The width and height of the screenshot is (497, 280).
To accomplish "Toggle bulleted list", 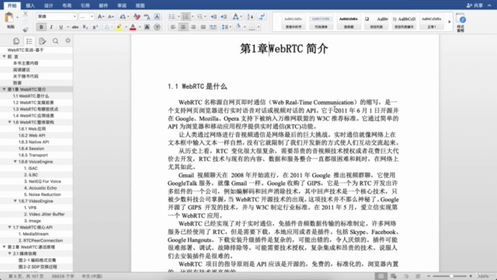I will [172, 16].
